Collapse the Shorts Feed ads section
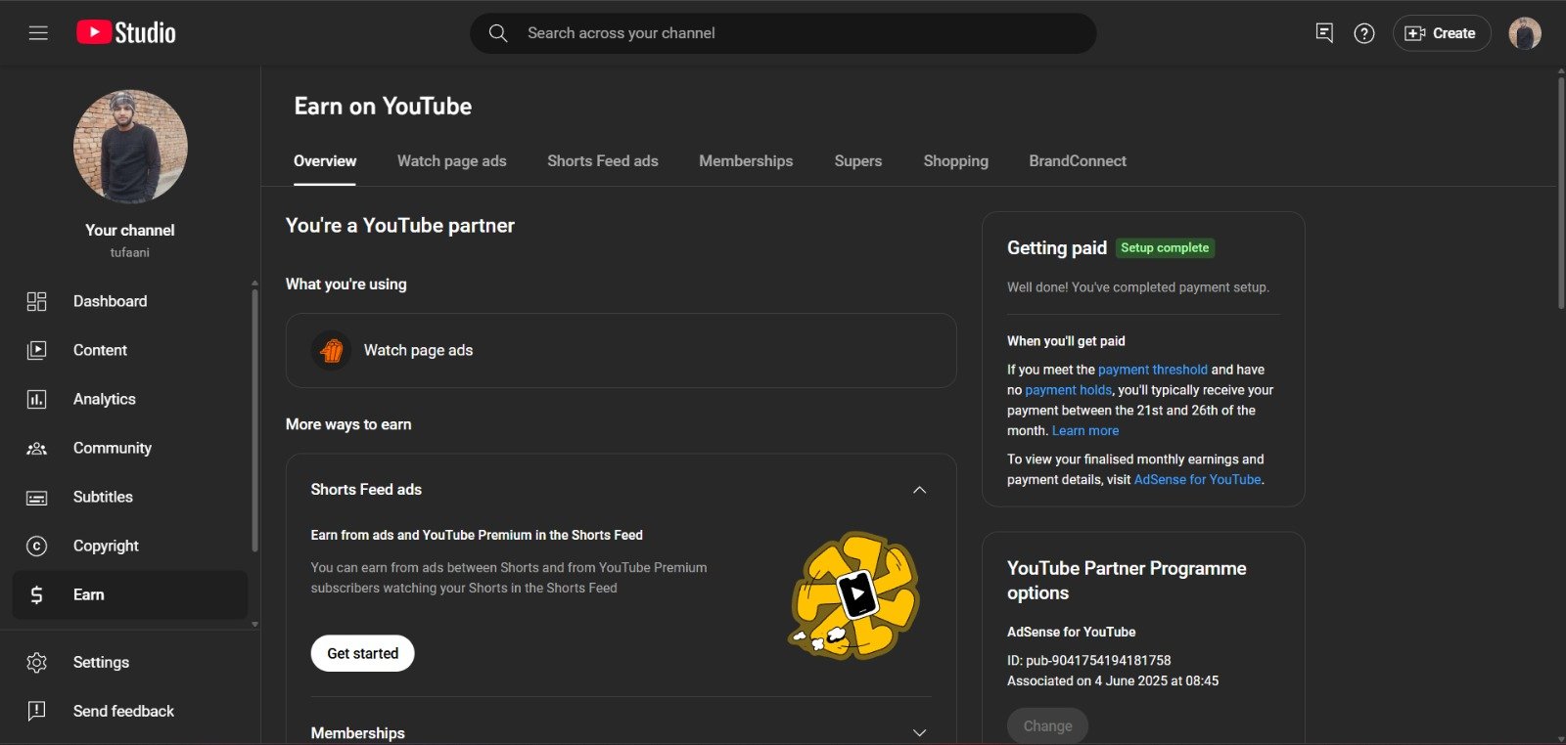The height and width of the screenshot is (745, 1566). (x=919, y=490)
